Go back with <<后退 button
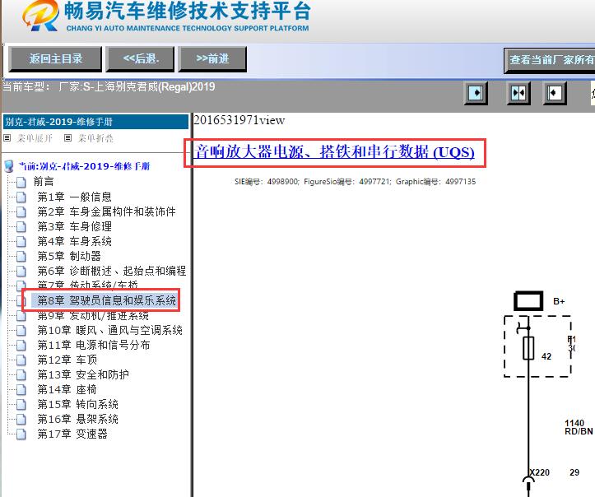 coord(140,58)
